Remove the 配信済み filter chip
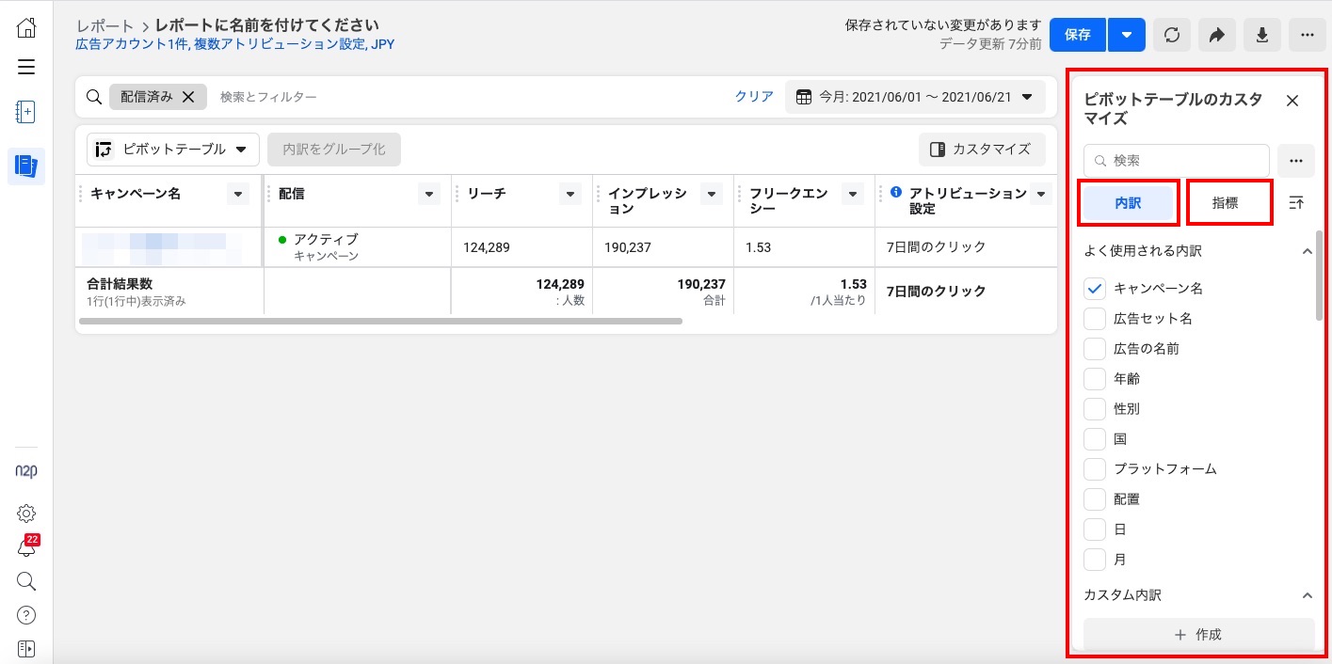 coord(188,96)
